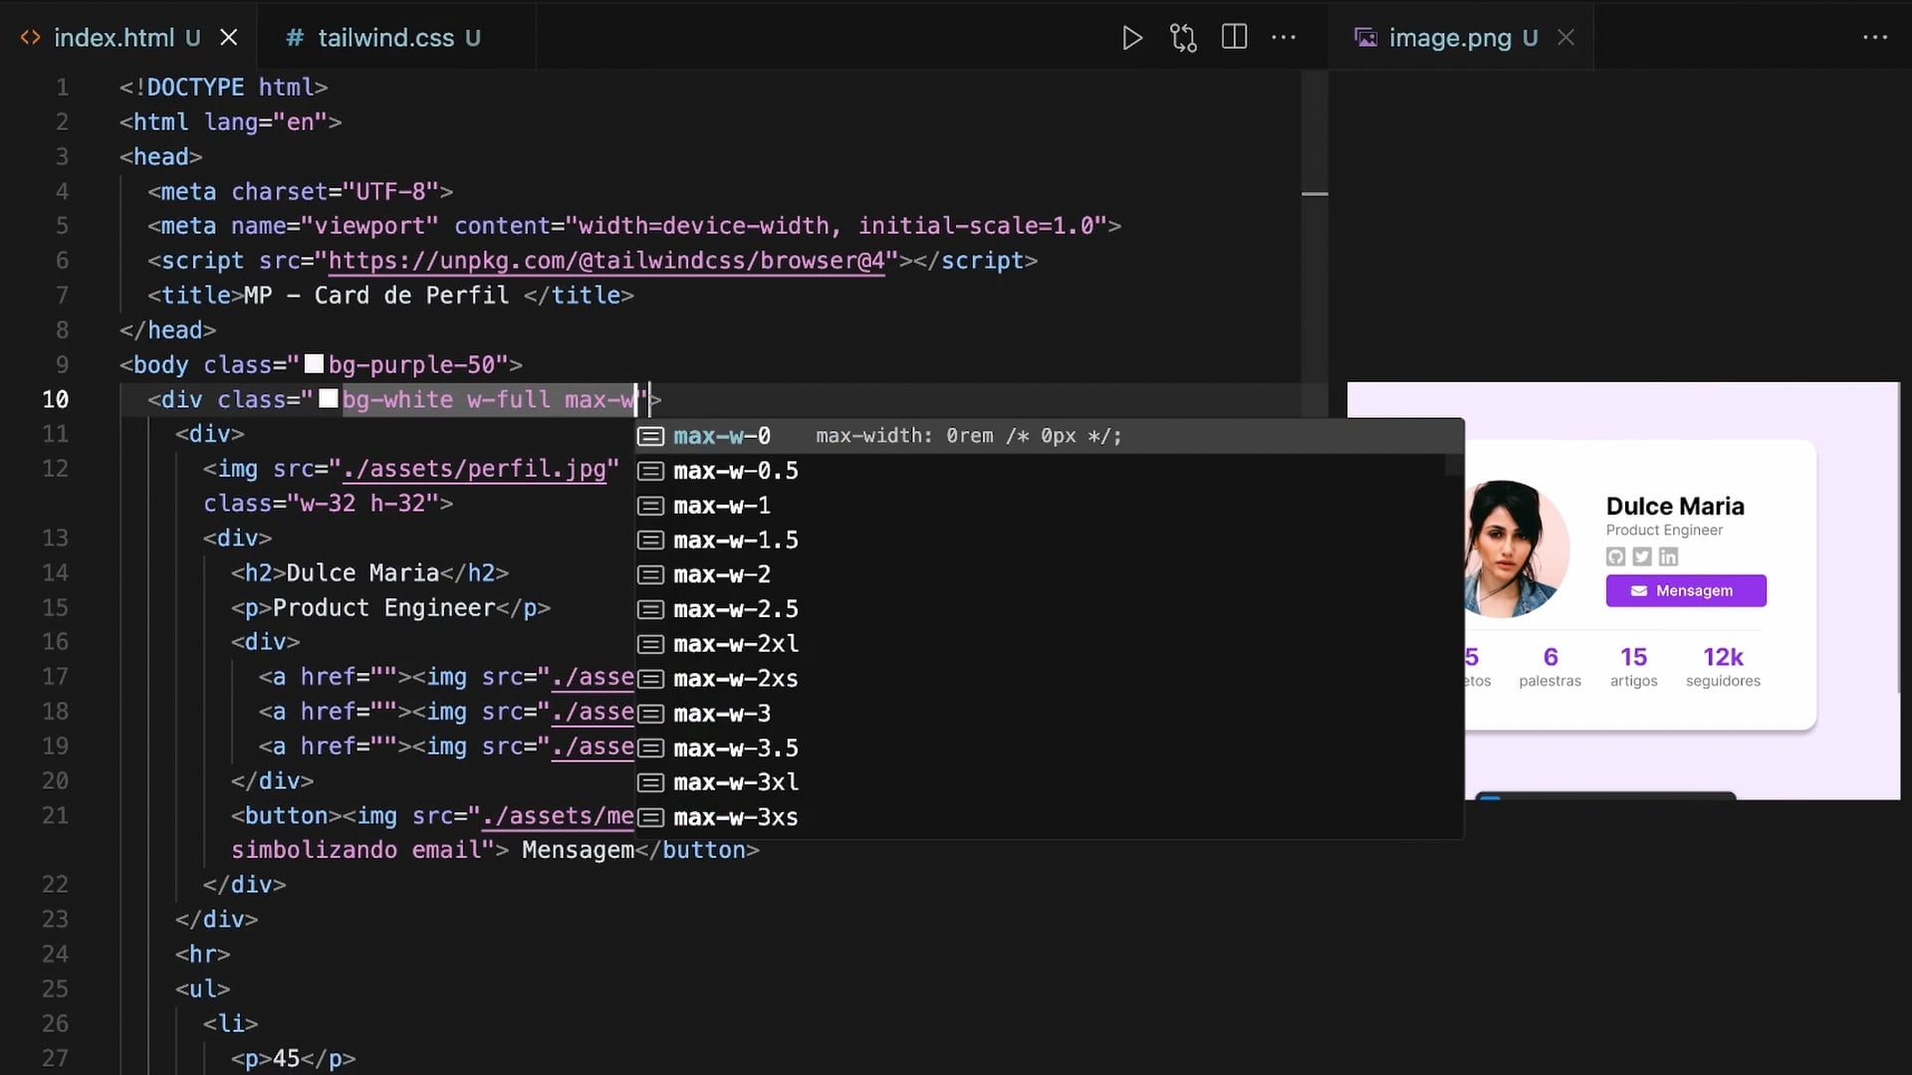Image resolution: width=1912 pixels, height=1075 pixels.
Task: Click the <!DOCTYPE html> declaration
Action: pyautogui.click(x=223, y=88)
